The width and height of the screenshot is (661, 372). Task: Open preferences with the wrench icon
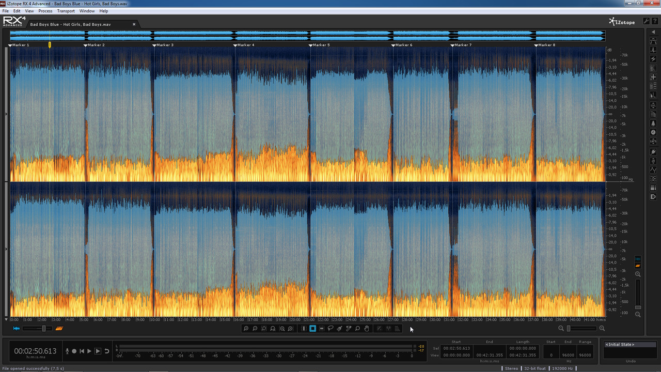(646, 21)
